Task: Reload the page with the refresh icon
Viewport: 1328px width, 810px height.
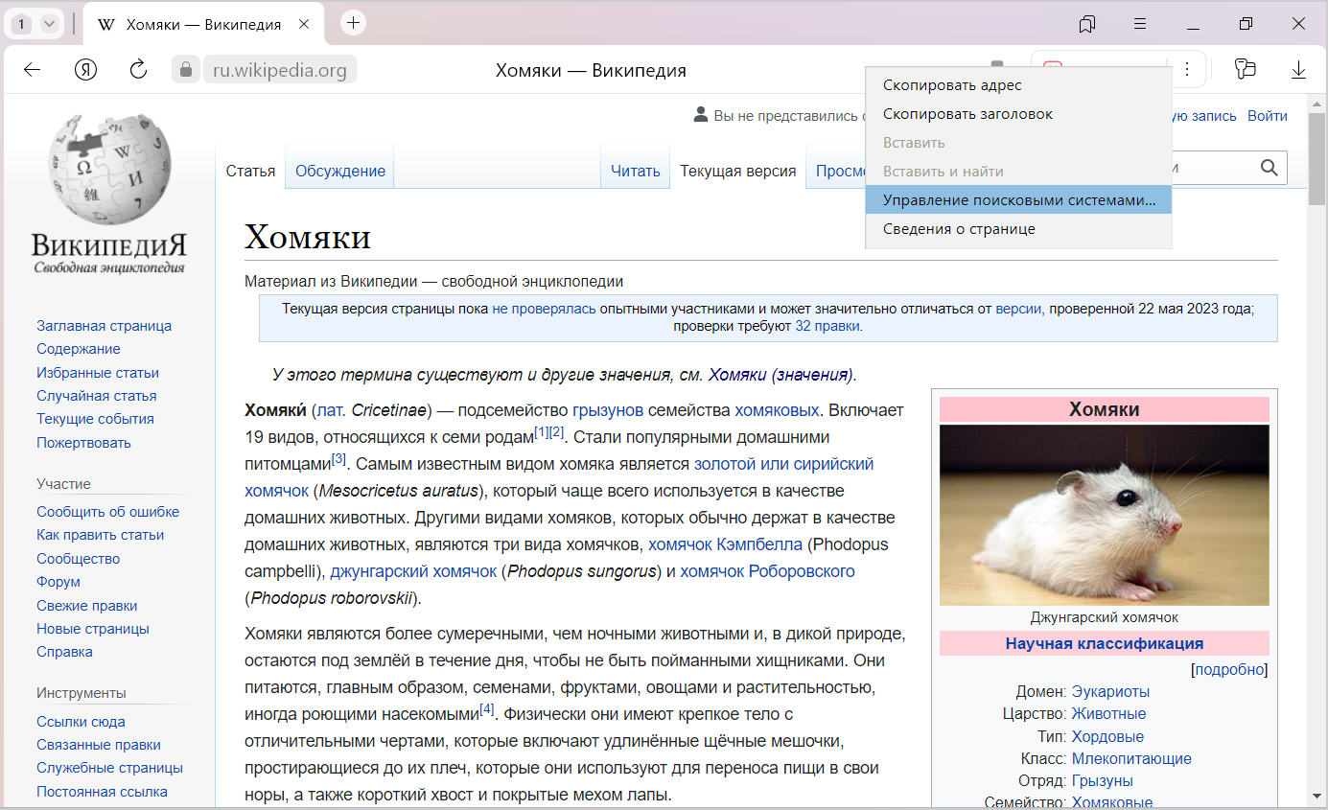Action: [138, 69]
